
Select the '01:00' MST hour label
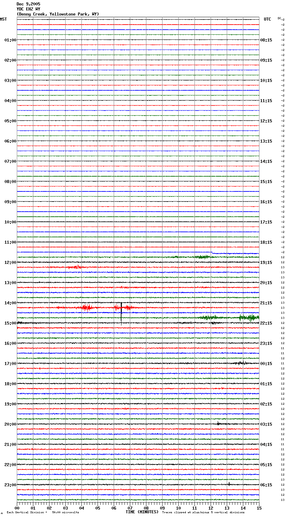pyautogui.click(x=10, y=40)
